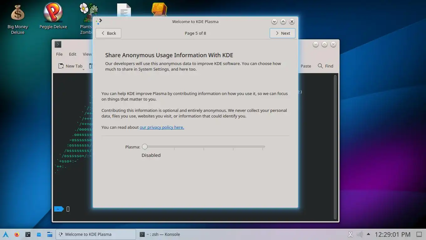Open the Dolphin file manager in the taskbar

pyautogui.click(x=50, y=234)
